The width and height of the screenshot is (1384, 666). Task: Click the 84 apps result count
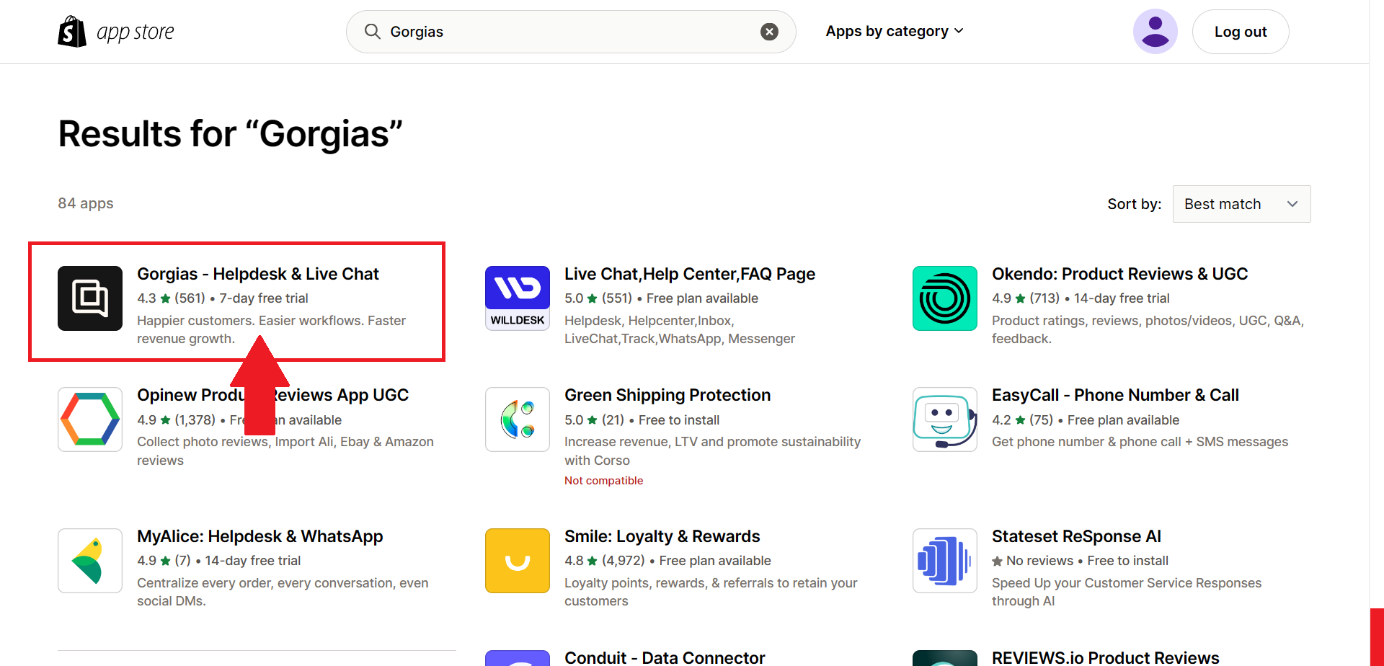86,203
